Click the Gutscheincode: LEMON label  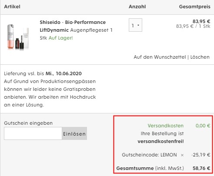pos(149,155)
